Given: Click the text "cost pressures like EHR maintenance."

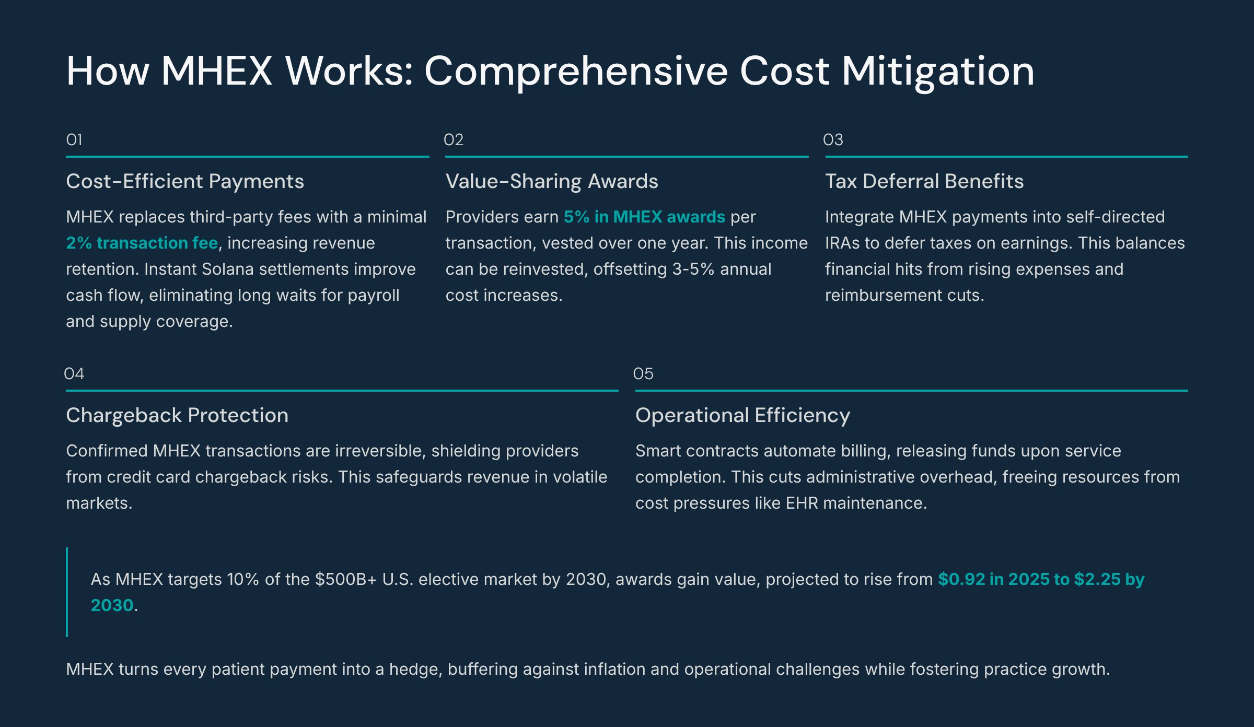Looking at the screenshot, I should tap(781, 503).
